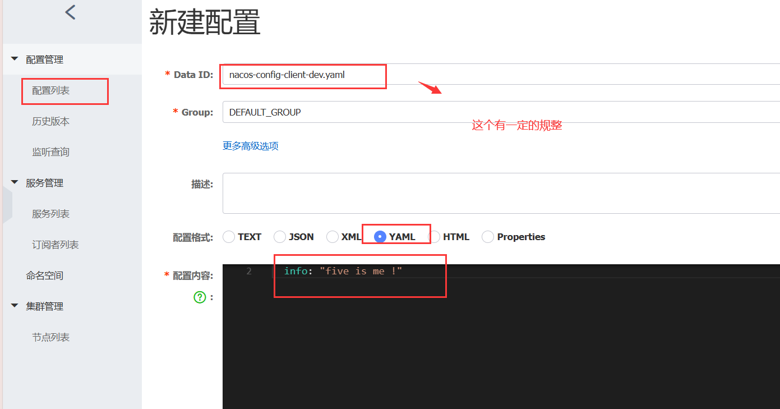Click the 更多高级选项 link
This screenshot has width=780, height=409.
pyautogui.click(x=251, y=146)
